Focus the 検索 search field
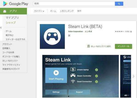 [x=74, y=4]
